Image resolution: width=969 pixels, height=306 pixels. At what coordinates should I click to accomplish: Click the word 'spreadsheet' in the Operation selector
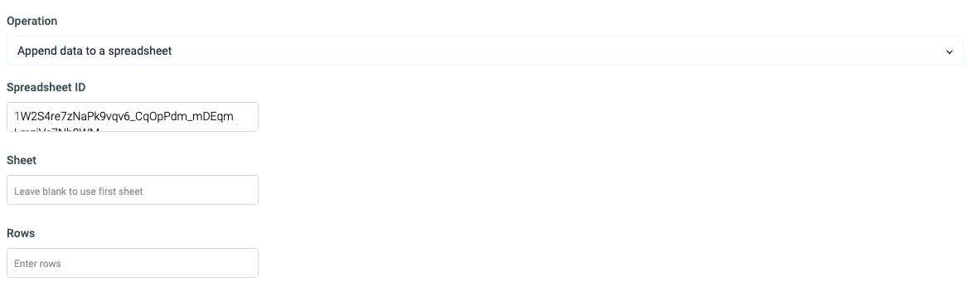(140, 51)
